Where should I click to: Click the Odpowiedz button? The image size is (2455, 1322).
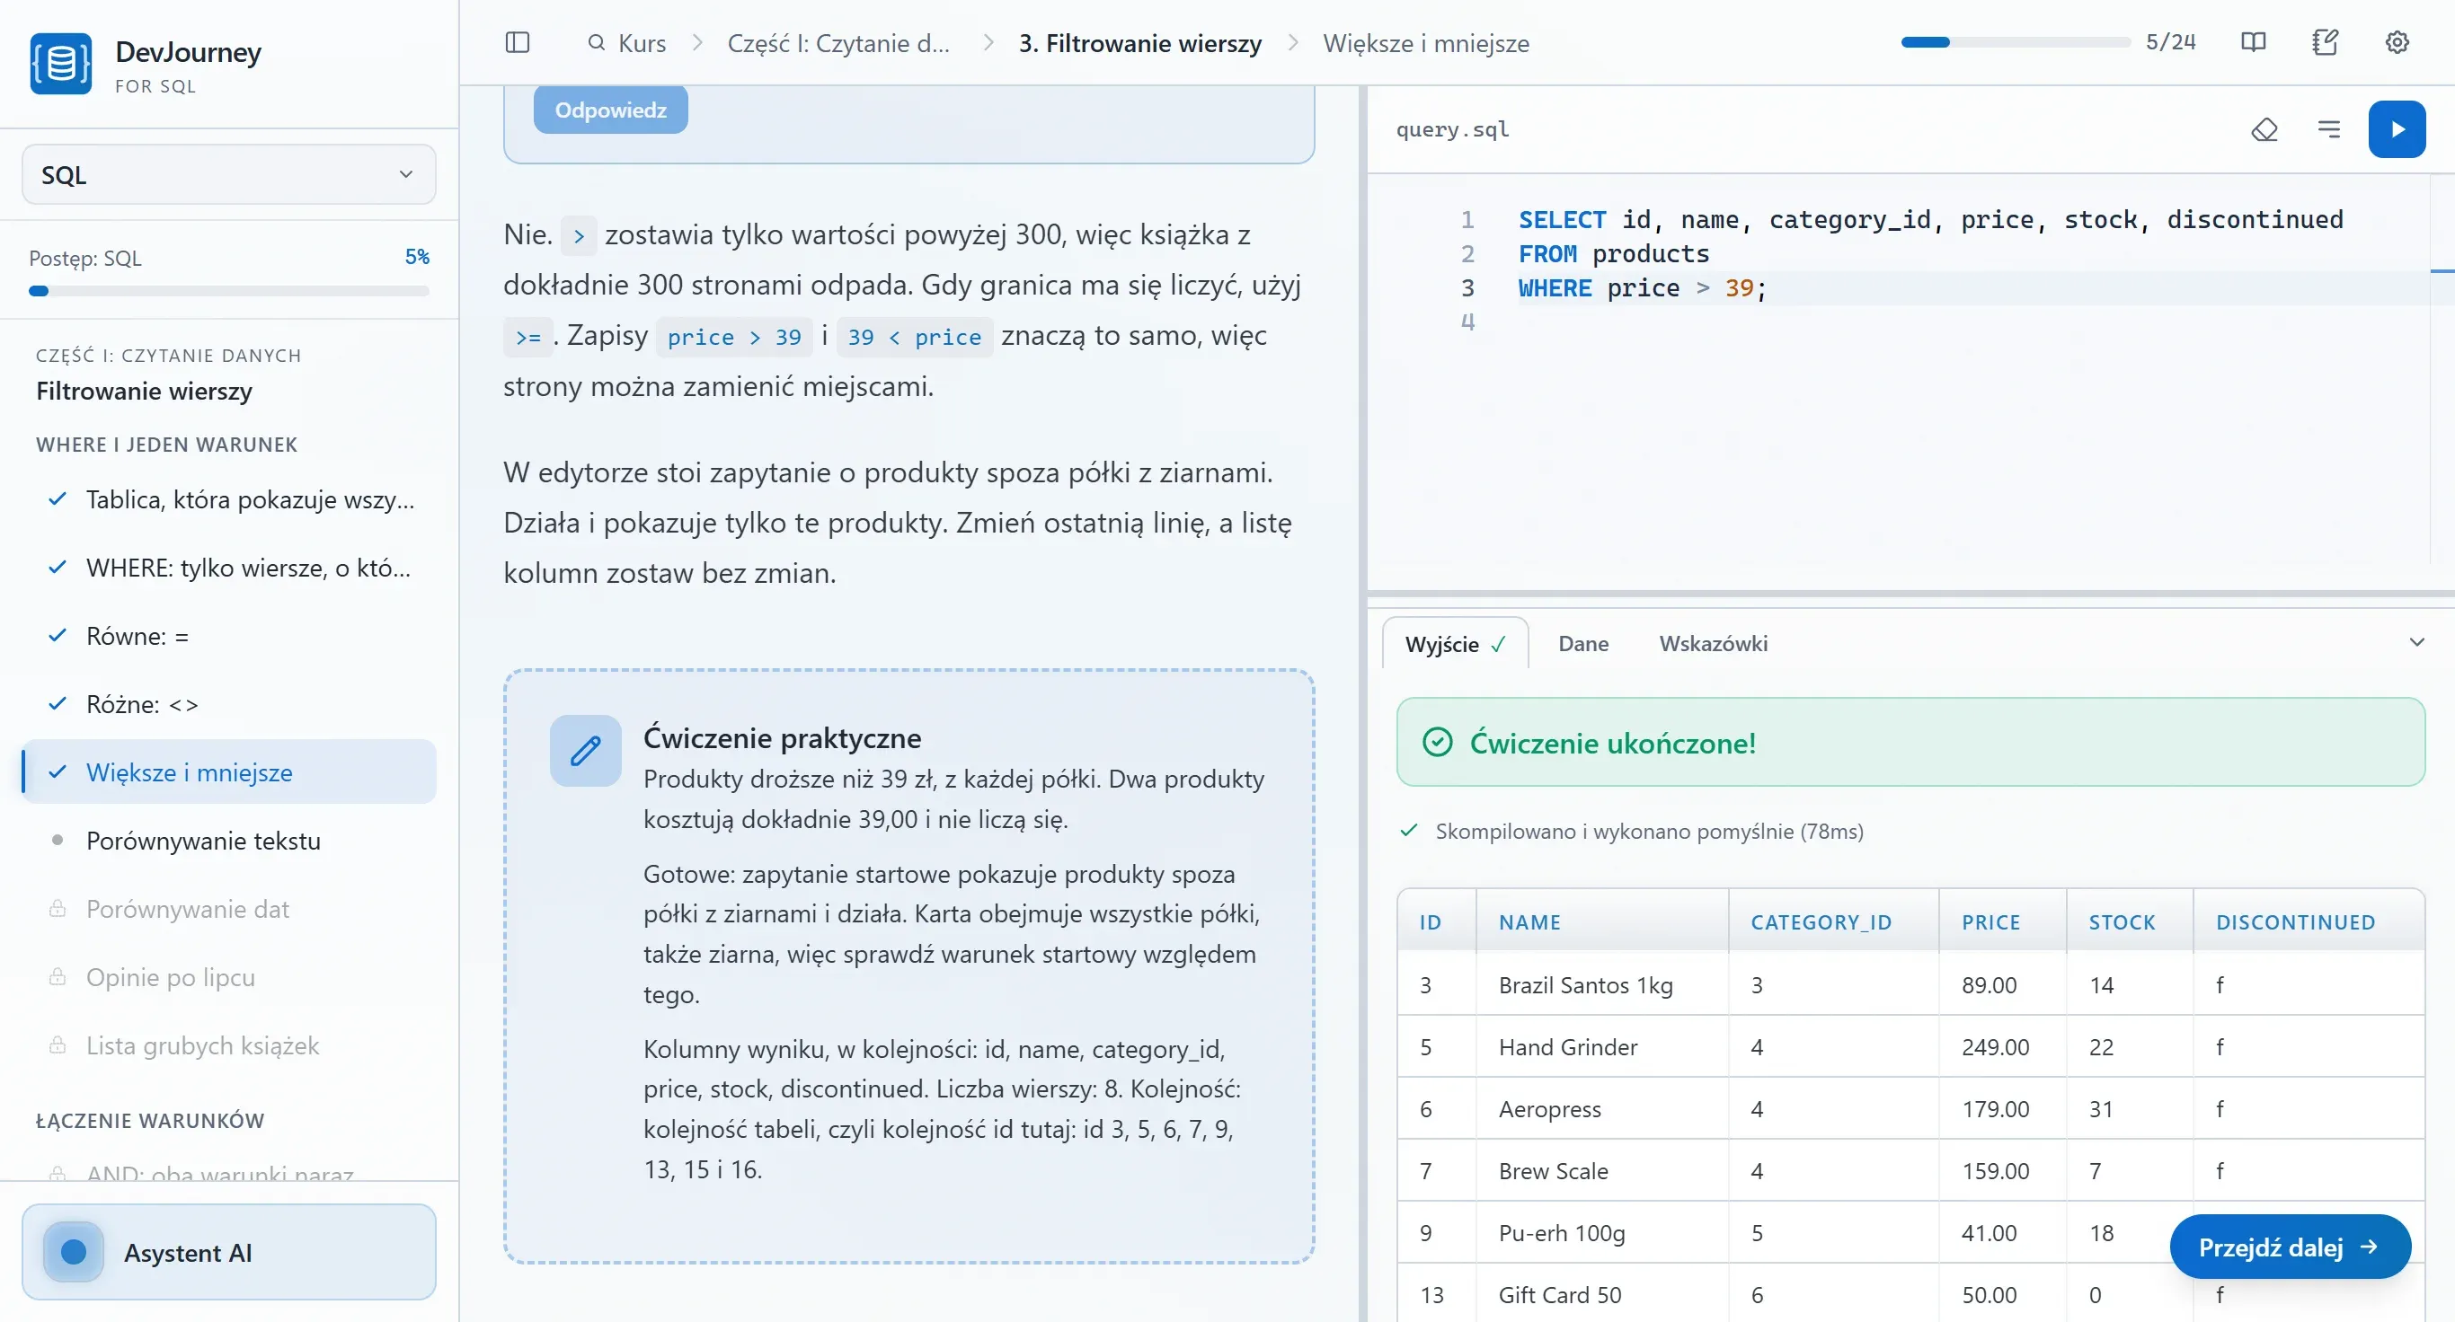click(x=610, y=110)
